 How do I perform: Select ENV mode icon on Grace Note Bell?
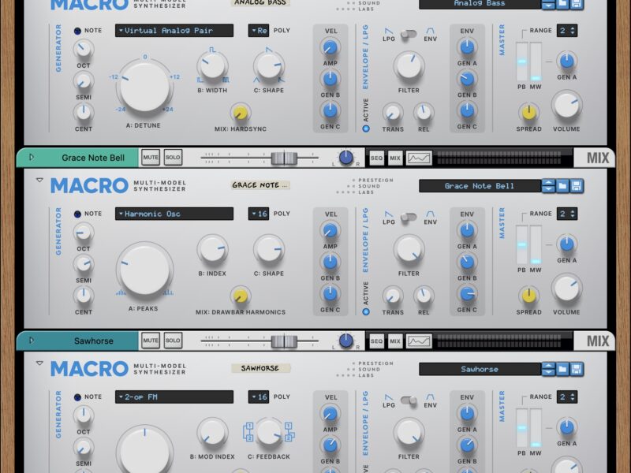click(x=430, y=214)
